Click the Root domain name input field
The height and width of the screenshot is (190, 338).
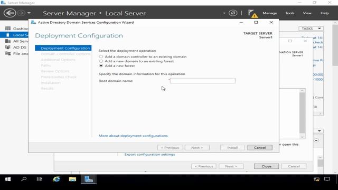203,81
